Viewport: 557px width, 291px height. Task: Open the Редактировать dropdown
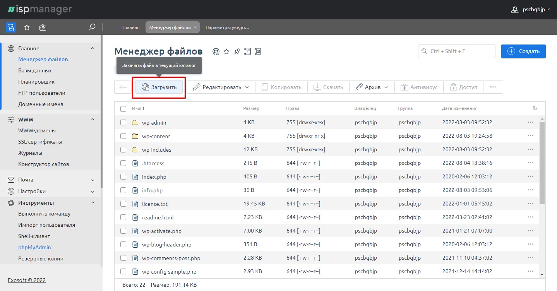coord(221,87)
